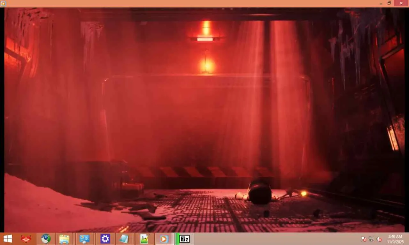Open the Windows Start button
409x245 pixels.
8,239
